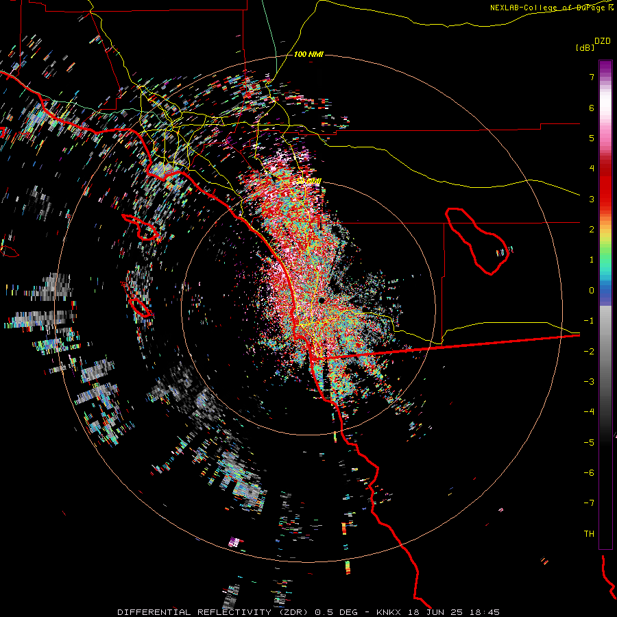The height and width of the screenshot is (617, 617).
Task: Click the 1 dB tick label on scale
Action: point(592,260)
